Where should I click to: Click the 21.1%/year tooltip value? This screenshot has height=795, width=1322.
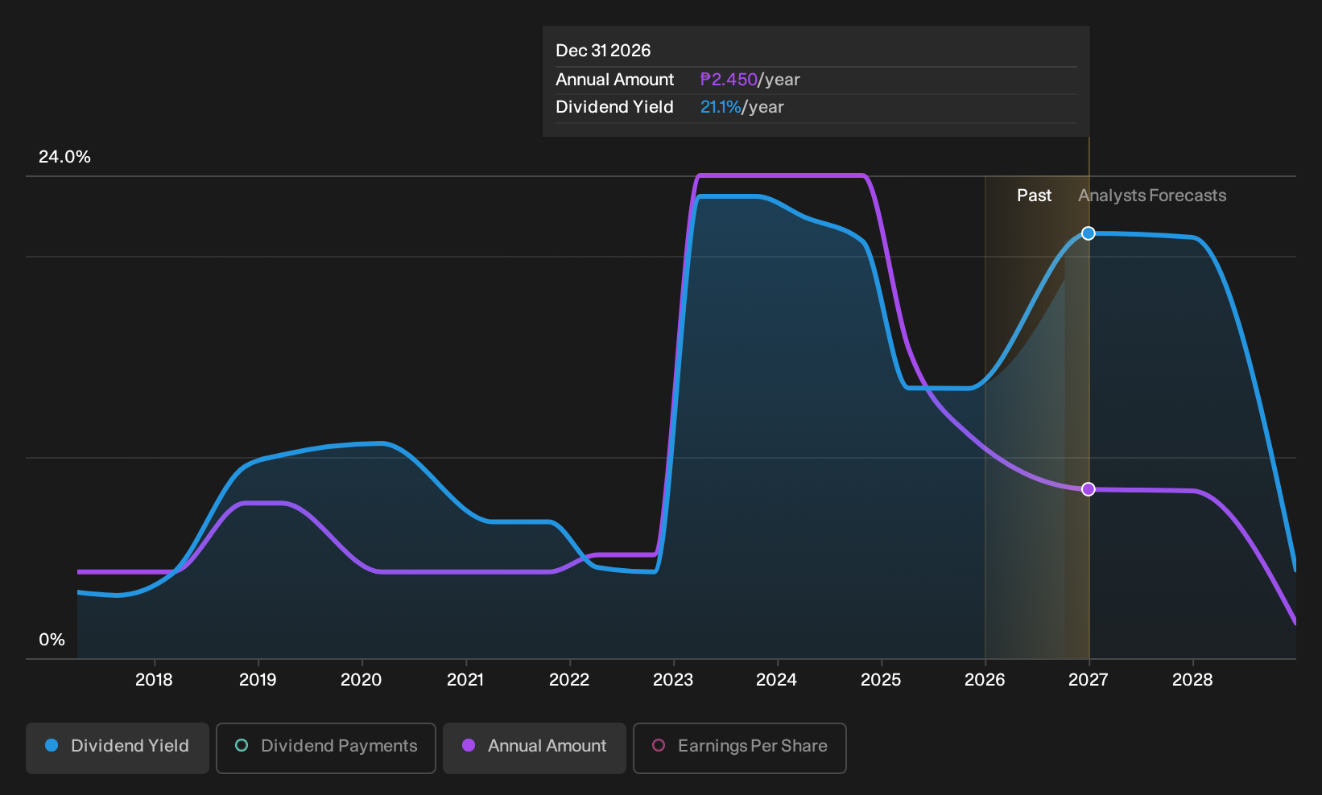click(x=742, y=107)
